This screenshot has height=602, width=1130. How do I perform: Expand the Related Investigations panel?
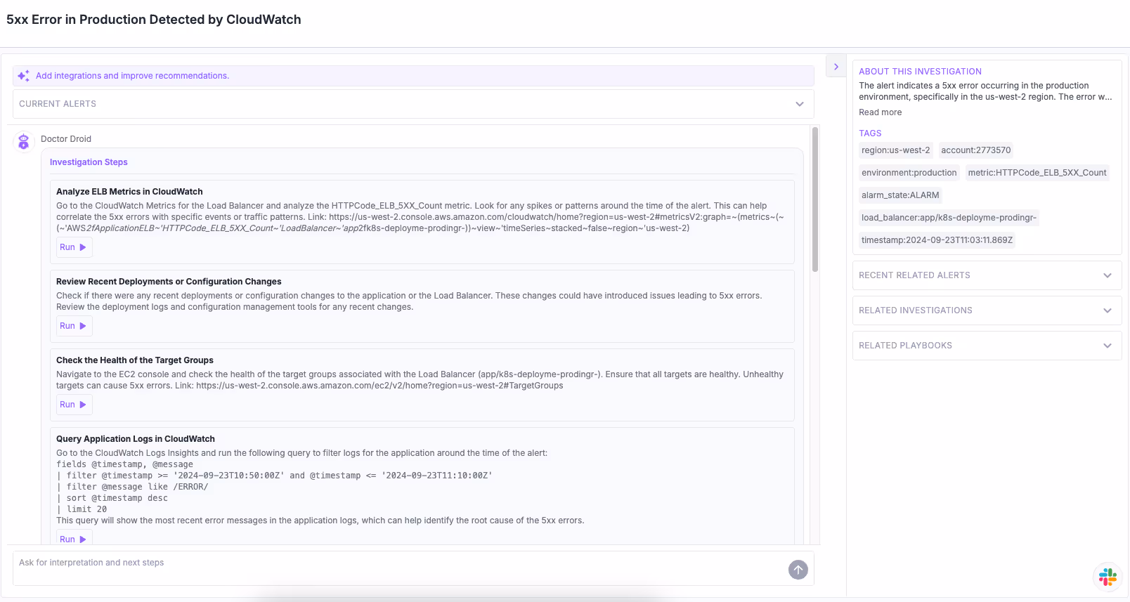point(987,310)
